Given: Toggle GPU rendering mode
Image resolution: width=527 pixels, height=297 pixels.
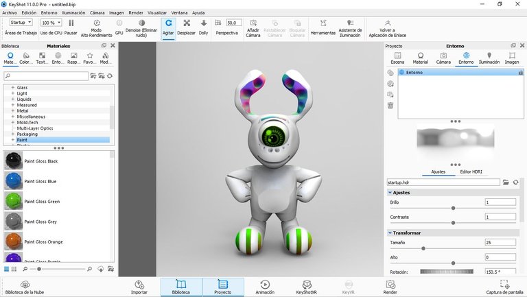Looking at the screenshot, I should coord(119,27).
